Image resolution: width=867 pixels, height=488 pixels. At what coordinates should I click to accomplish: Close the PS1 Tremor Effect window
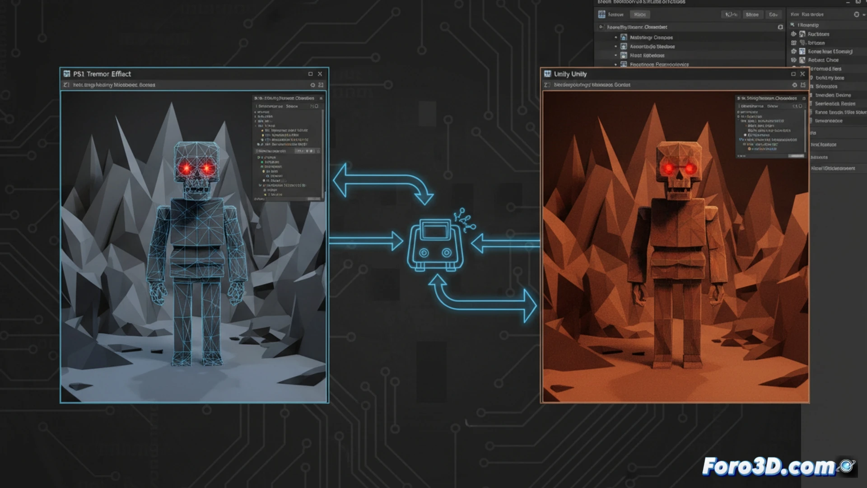tap(320, 74)
